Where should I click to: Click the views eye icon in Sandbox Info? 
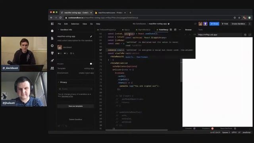click(65, 53)
